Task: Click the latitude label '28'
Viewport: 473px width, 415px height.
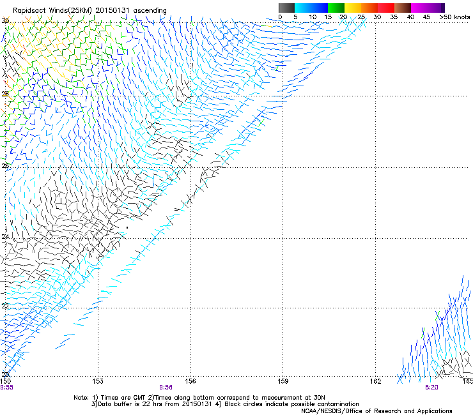Action: 5,94
